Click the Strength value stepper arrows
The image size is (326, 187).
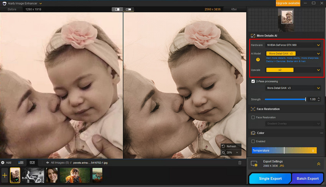(x=318, y=99)
